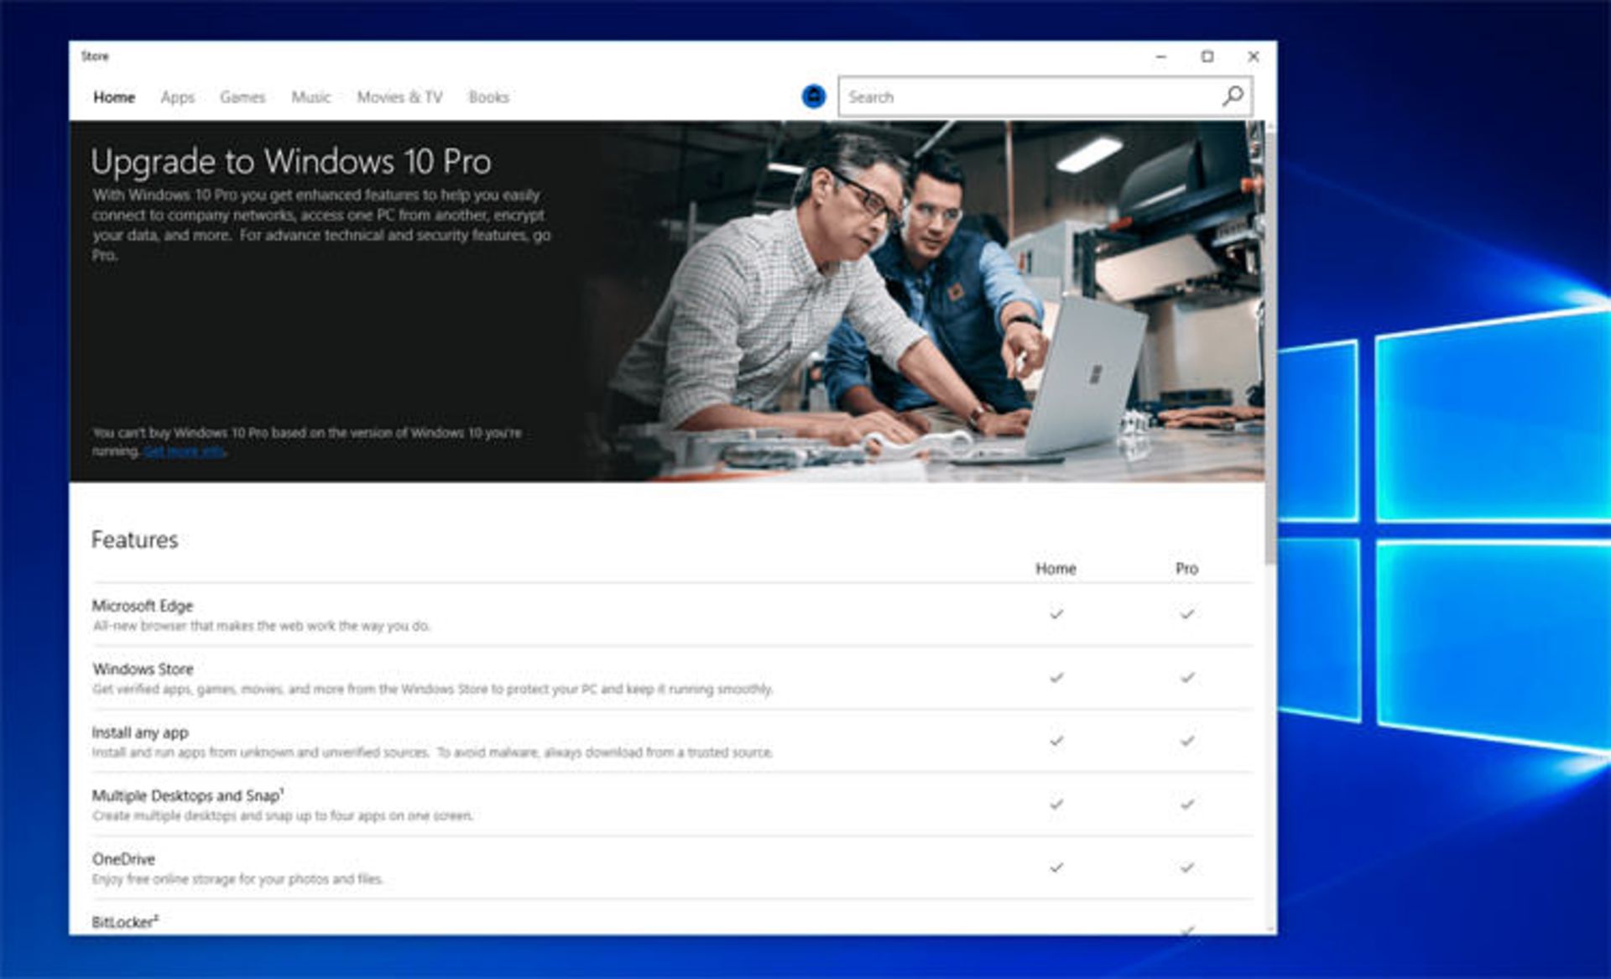Minimize the Store window
This screenshot has width=1611, height=979.
[x=1161, y=56]
